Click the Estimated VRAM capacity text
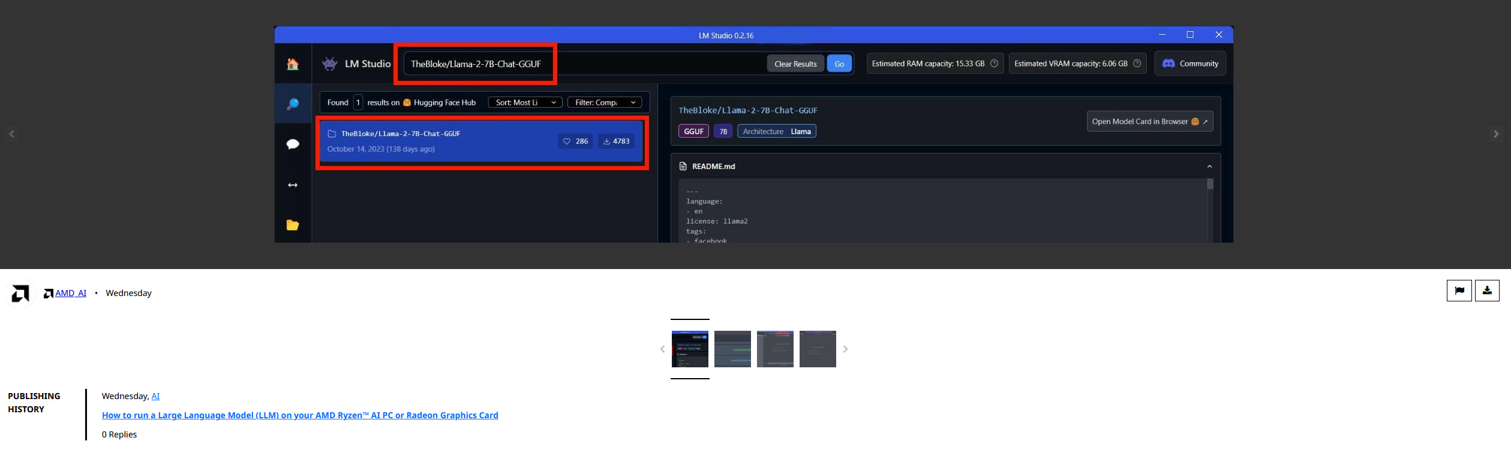1511x450 pixels. [1071, 64]
